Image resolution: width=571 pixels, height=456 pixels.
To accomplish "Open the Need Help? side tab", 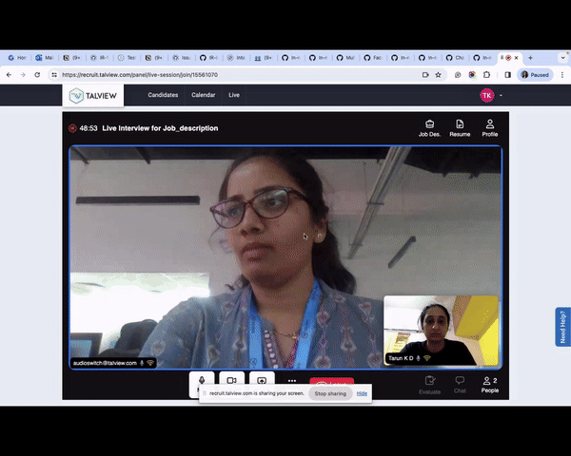I will coord(562,327).
